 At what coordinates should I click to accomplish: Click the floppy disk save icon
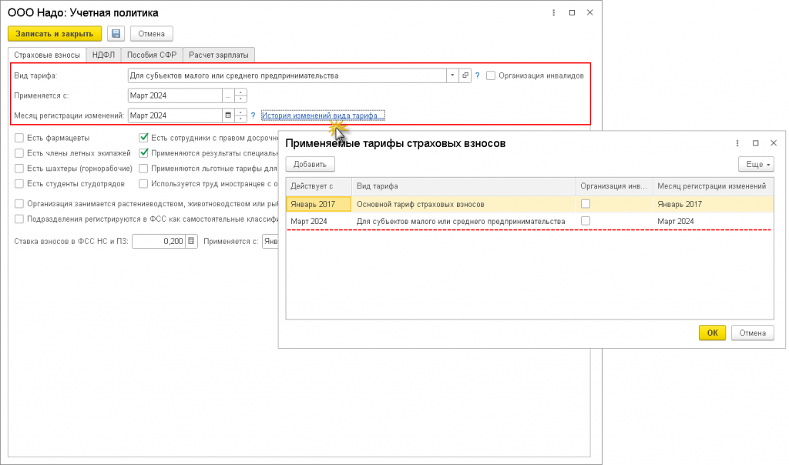(116, 34)
